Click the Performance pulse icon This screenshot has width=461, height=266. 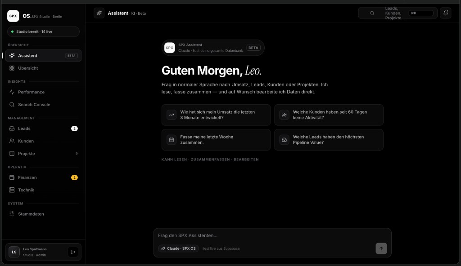tap(12, 92)
